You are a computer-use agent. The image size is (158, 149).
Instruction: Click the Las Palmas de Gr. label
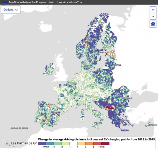(24, 143)
